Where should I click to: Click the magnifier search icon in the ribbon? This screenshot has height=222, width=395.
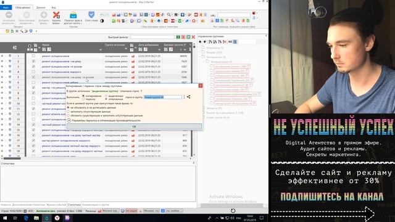(168, 15)
